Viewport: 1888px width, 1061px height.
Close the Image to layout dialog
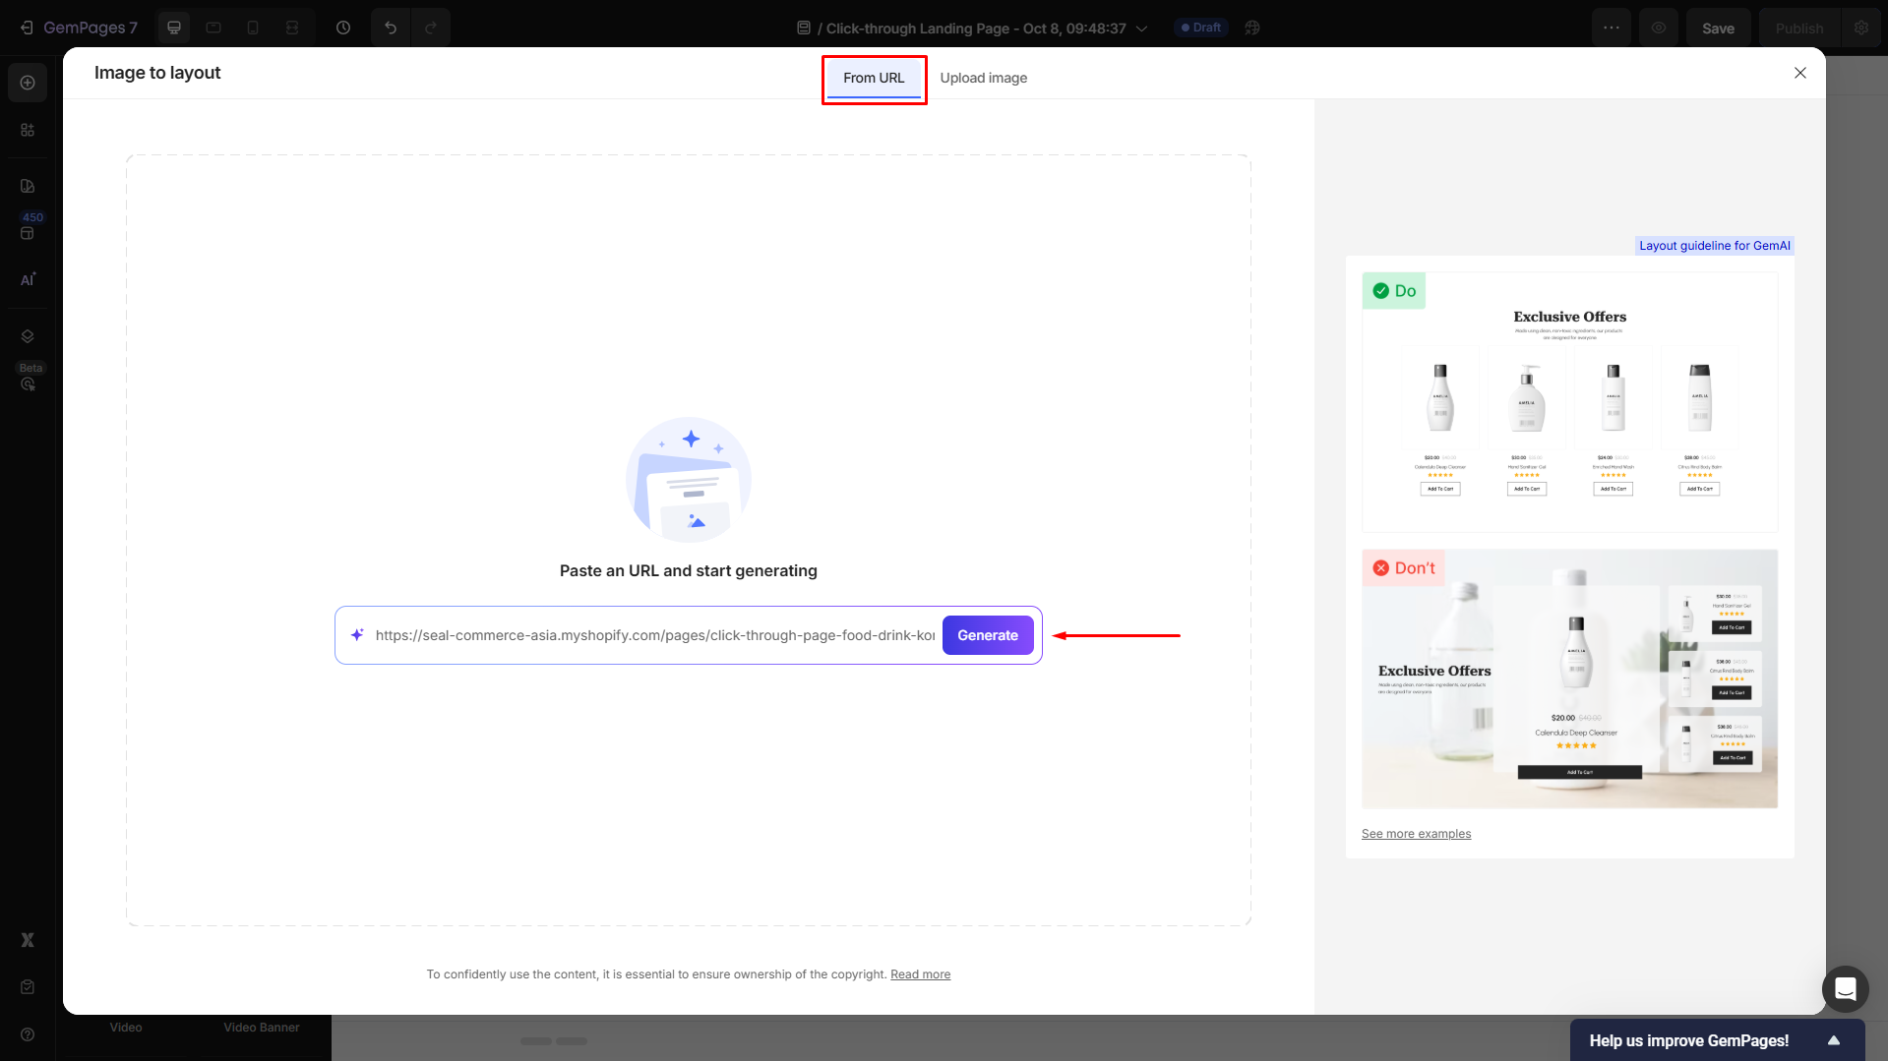click(x=1800, y=73)
